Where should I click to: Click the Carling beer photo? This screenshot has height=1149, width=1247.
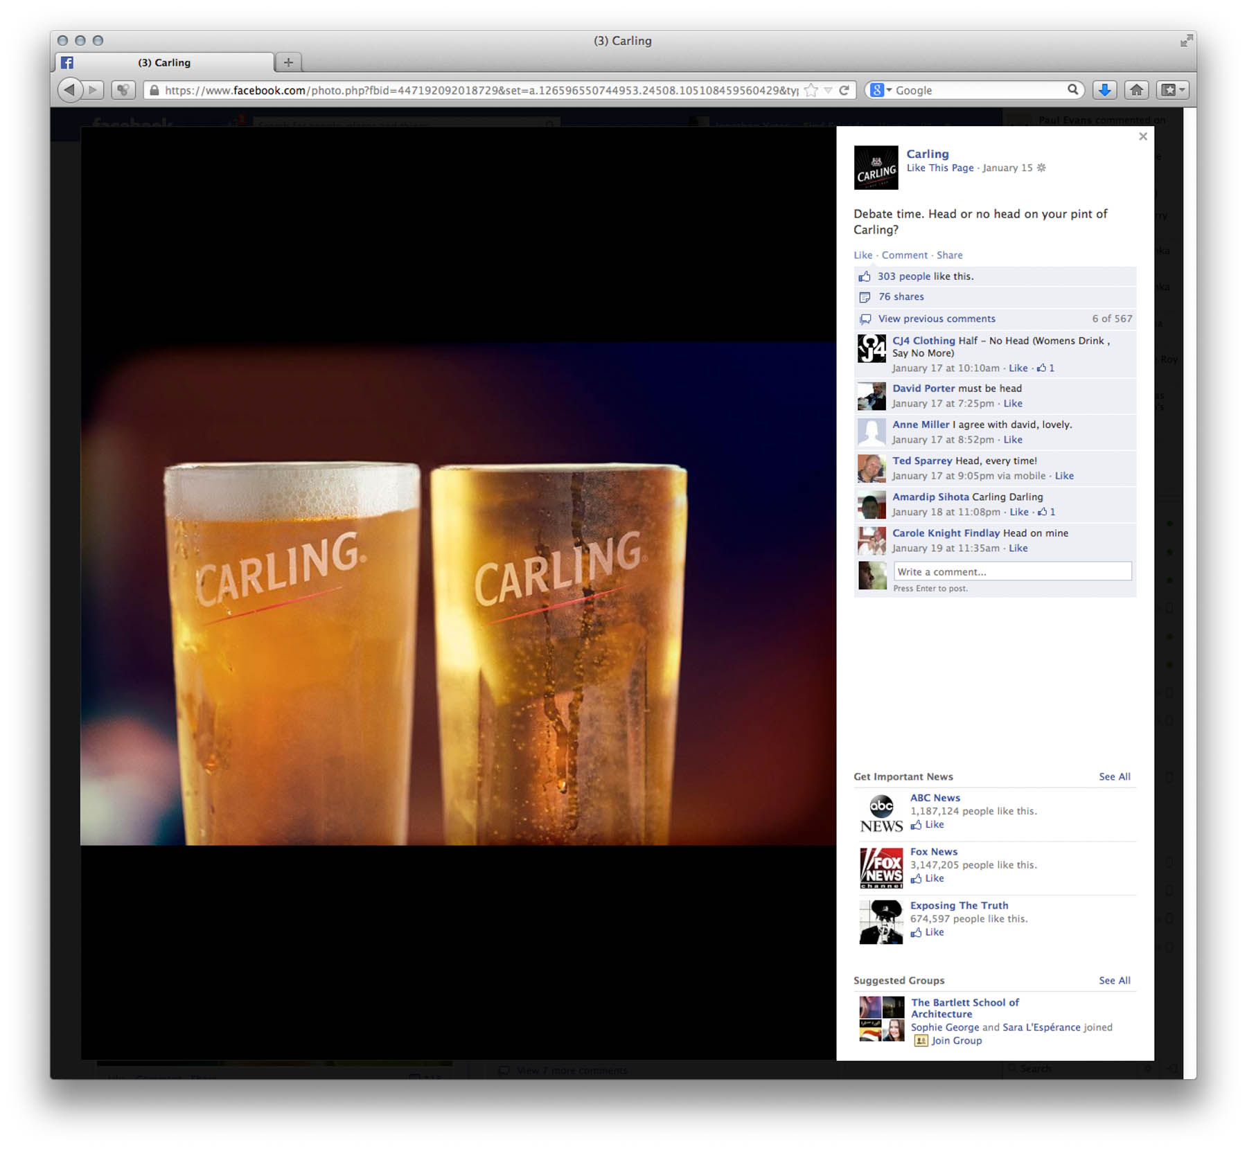tap(458, 593)
